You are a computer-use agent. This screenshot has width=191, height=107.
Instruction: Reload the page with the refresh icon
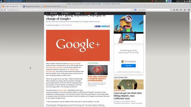pos(133,10)
